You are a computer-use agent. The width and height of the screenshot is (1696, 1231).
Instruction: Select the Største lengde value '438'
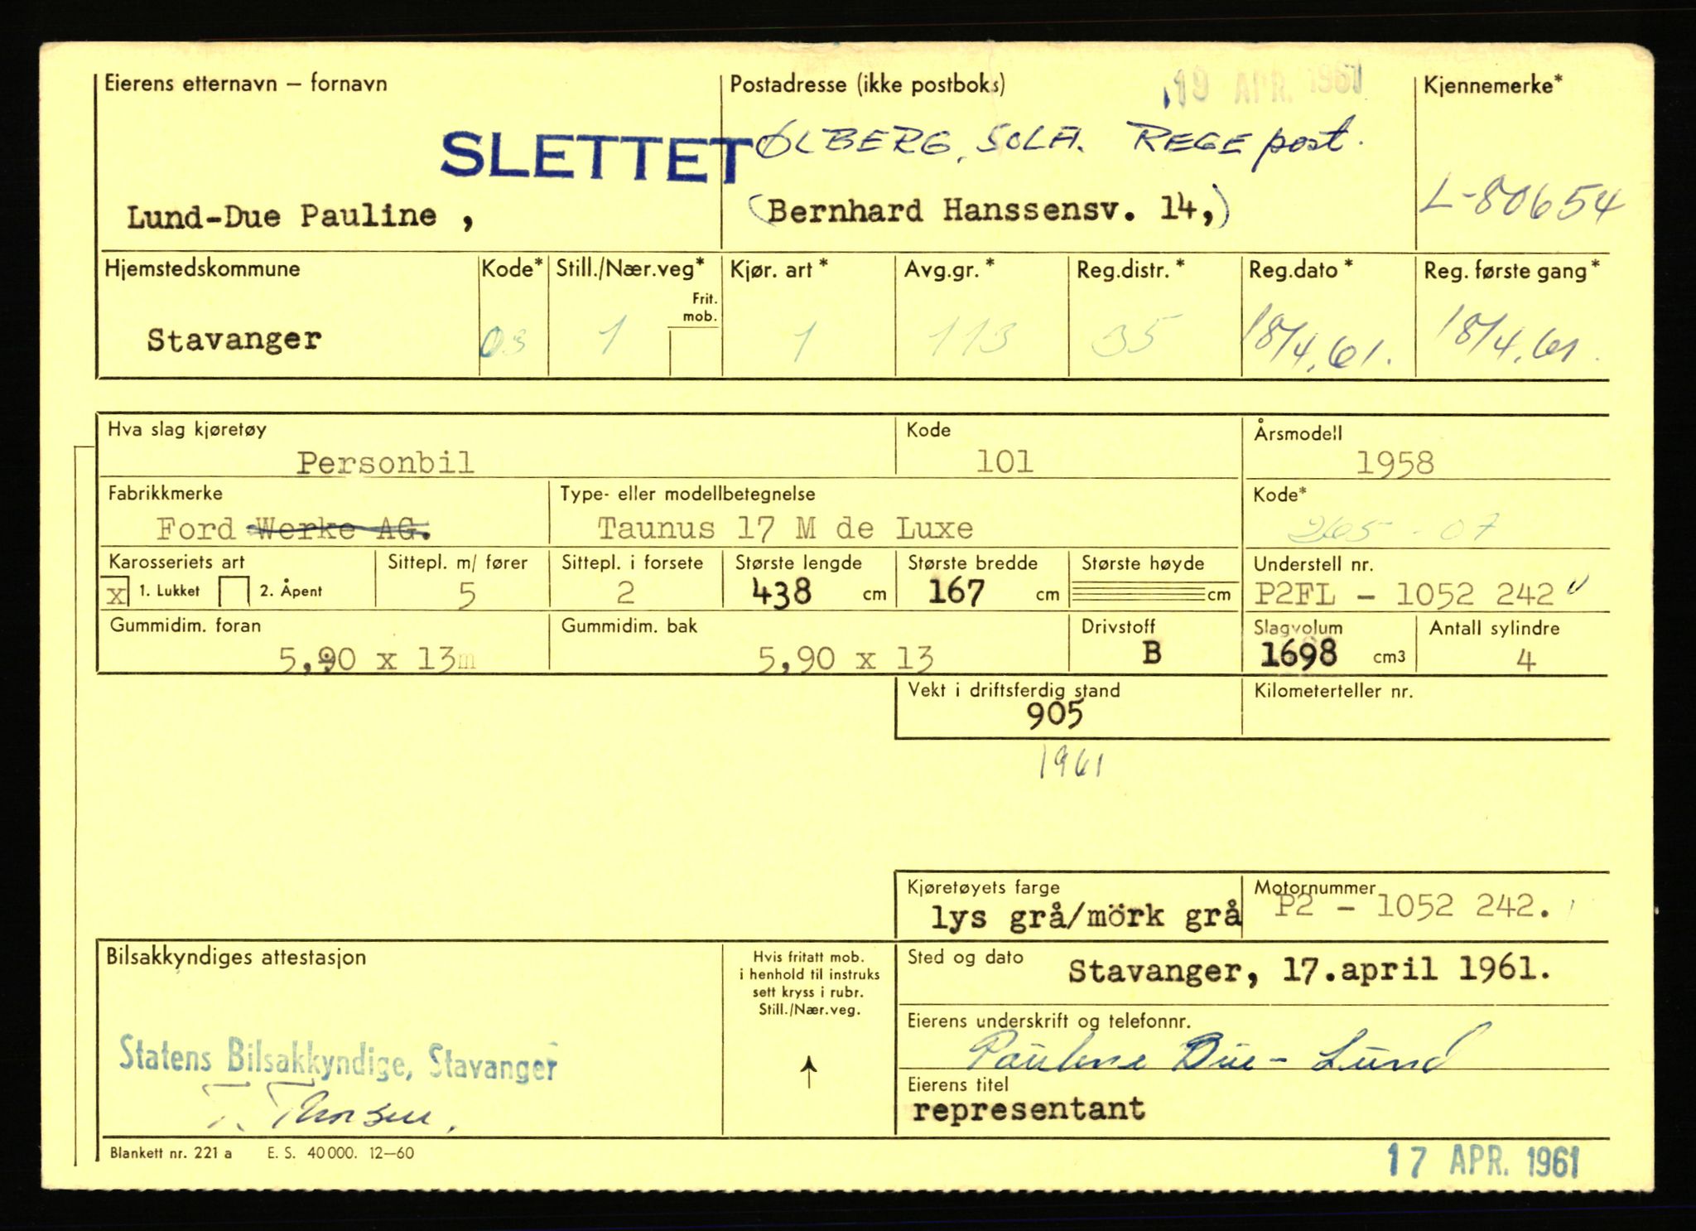781,592
